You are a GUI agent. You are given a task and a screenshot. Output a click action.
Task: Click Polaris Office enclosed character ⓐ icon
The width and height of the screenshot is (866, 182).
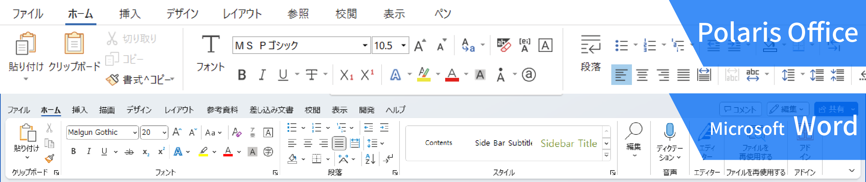click(529, 75)
